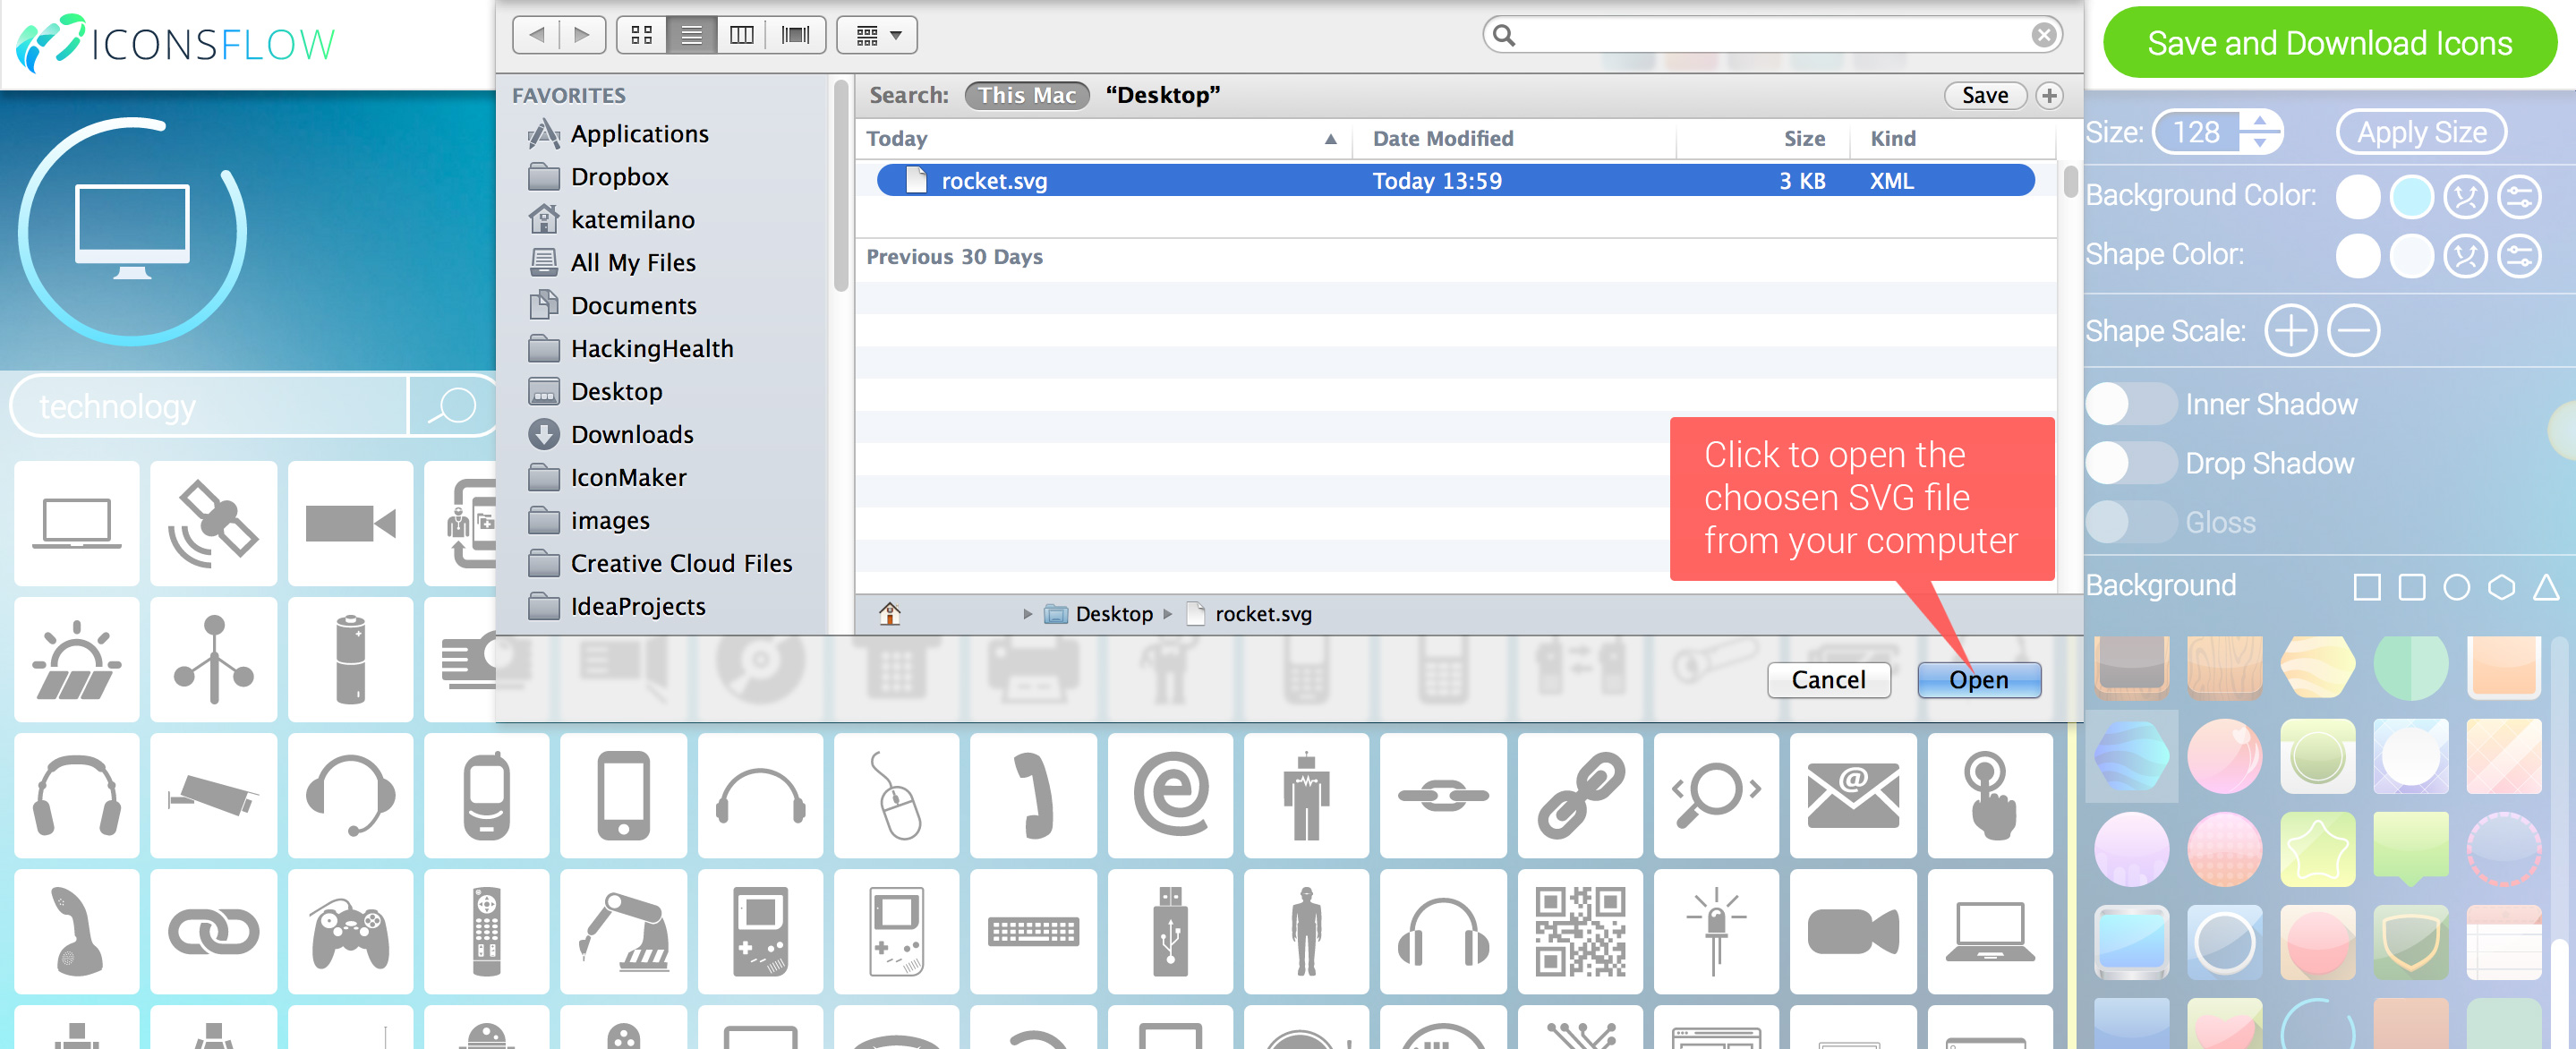Open Downloads in Favorites sidebar
This screenshot has height=1049, width=2576.
(x=631, y=434)
